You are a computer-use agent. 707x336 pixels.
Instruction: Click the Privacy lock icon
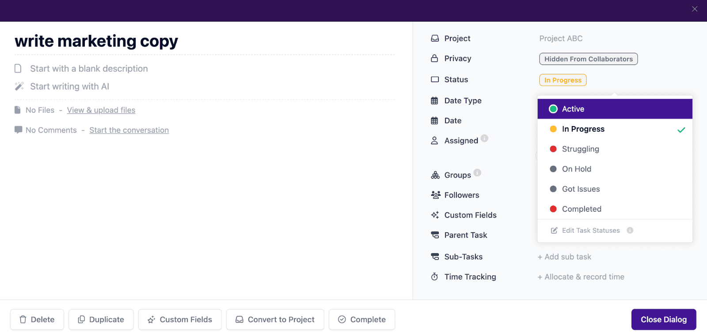pos(435,59)
